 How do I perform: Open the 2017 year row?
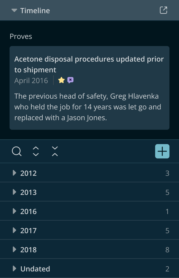point(89,230)
